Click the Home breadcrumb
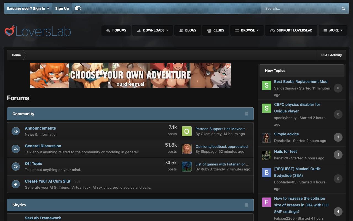This screenshot has width=353, height=221. point(16,55)
